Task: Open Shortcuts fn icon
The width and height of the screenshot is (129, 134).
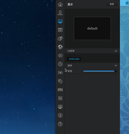Action: point(60,98)
